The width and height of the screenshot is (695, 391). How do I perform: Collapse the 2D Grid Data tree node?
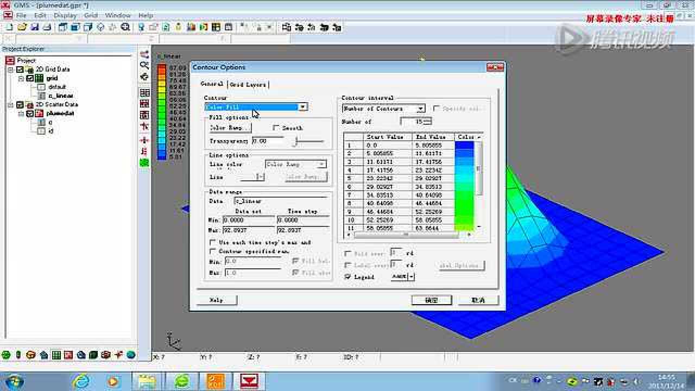point(10,70)
